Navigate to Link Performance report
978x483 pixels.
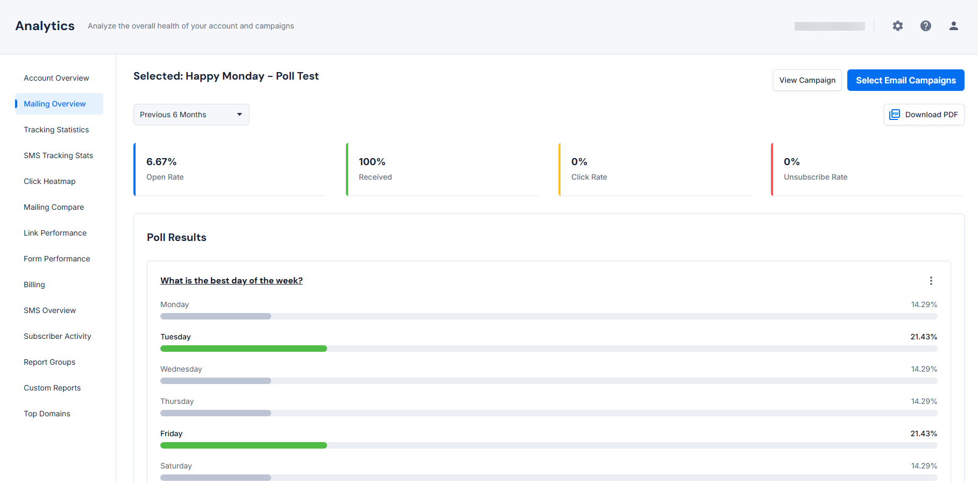click(x=55, y=233)
